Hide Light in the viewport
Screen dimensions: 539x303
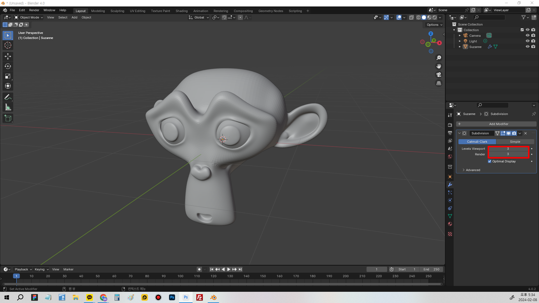tap(527, 41)
